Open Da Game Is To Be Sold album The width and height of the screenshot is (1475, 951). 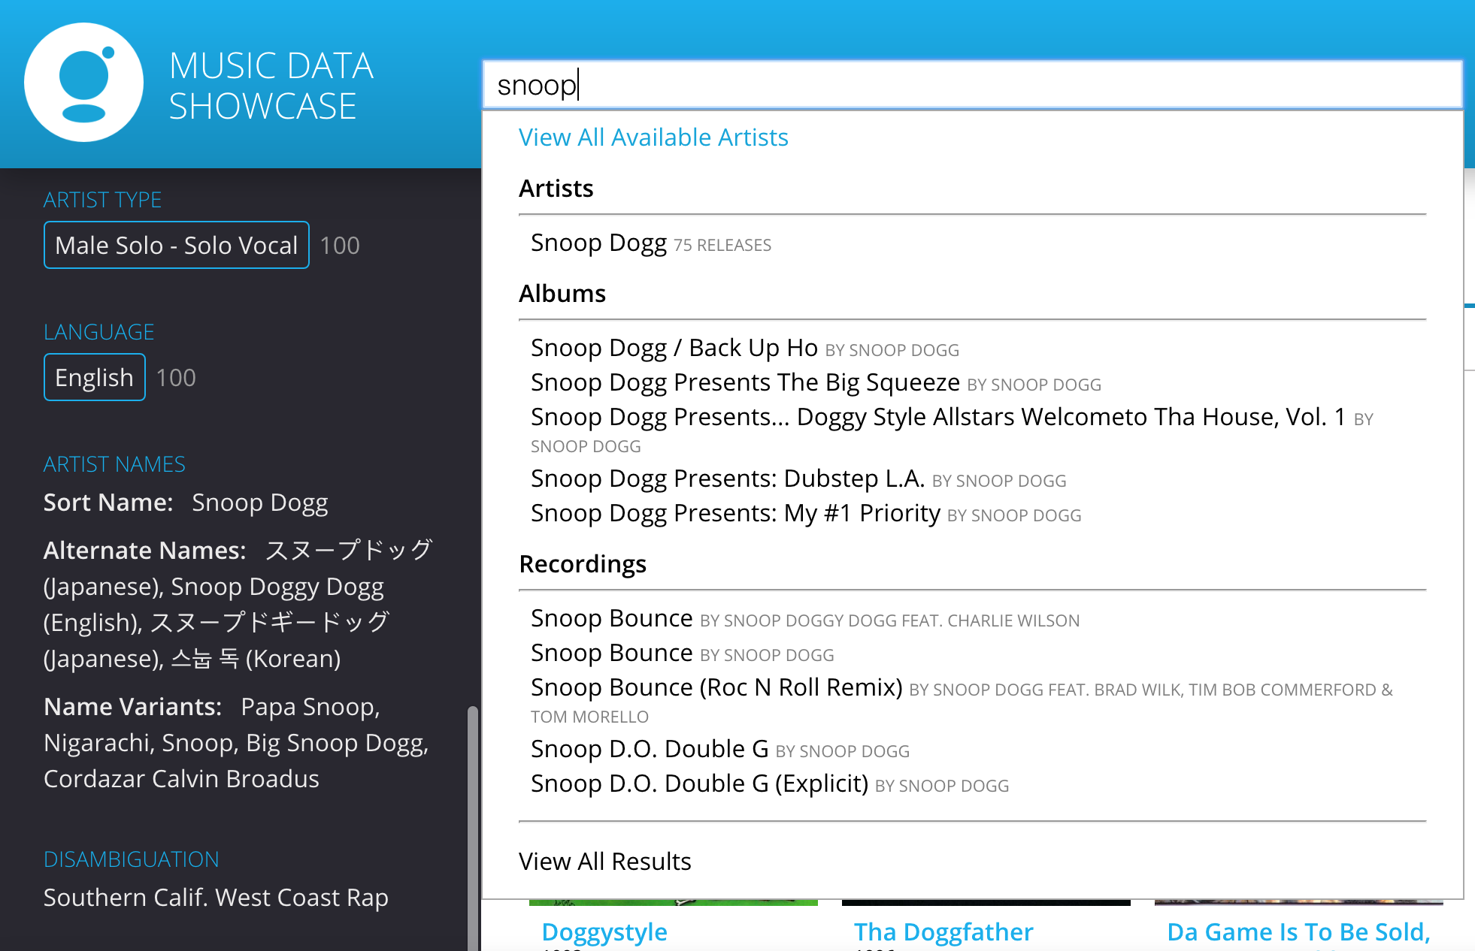[1298, 932]
